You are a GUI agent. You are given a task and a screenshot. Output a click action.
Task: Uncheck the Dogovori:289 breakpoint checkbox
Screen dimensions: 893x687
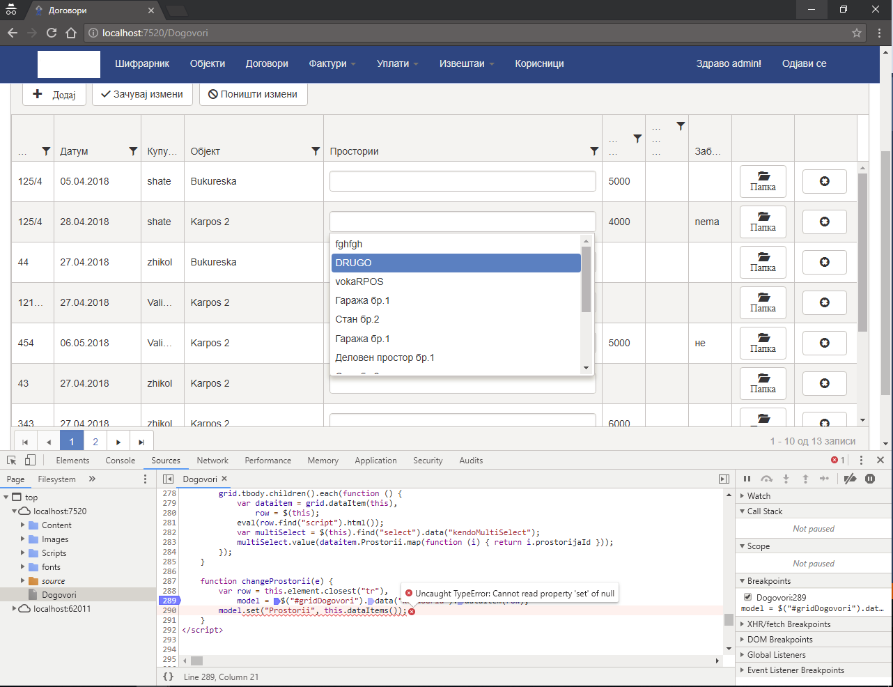(747, 597)
